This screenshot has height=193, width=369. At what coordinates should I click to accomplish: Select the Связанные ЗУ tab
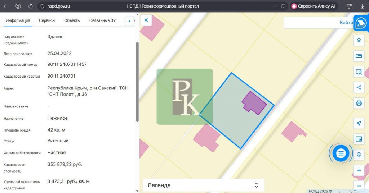(x=103, y=20)
